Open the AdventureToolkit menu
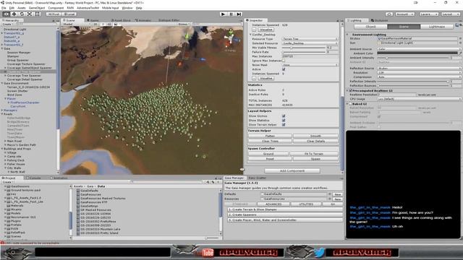The width and height of the screenshot is (463, 260). coord(88,8)
